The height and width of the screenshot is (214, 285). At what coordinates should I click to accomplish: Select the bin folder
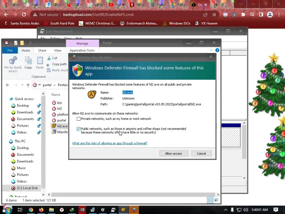(60, 103)
